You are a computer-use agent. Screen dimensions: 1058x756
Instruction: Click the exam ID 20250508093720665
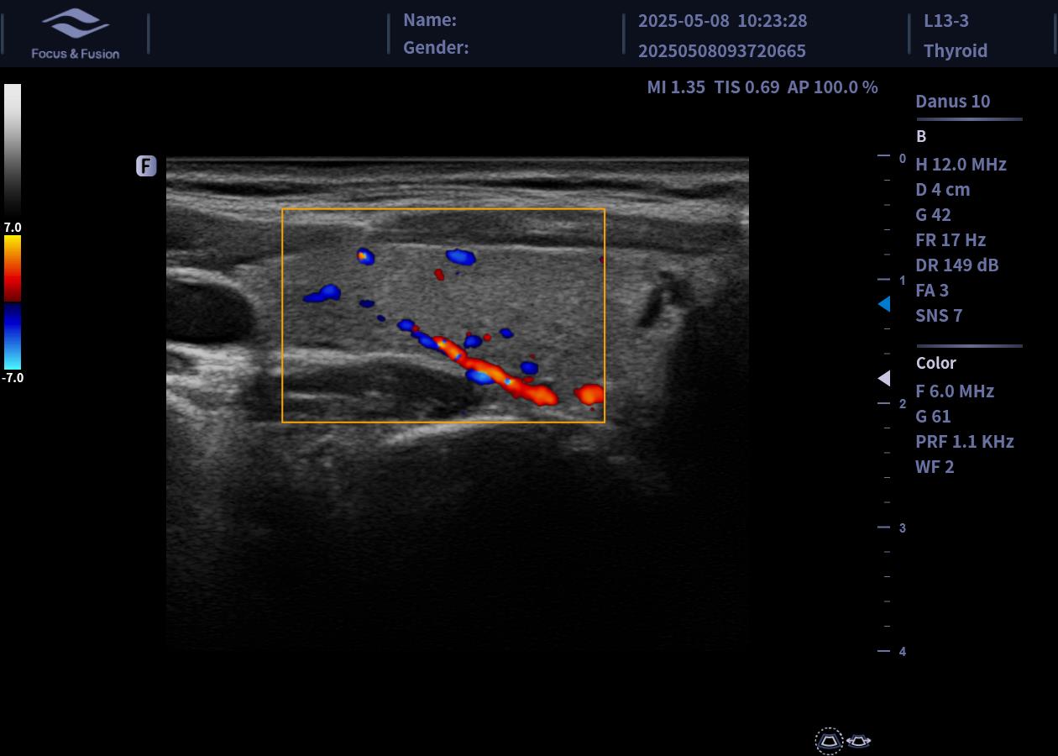(x=722, y=50)
